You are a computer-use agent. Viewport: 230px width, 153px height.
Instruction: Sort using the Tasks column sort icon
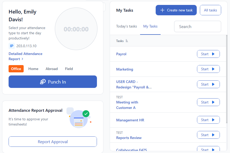coord(127,41)
